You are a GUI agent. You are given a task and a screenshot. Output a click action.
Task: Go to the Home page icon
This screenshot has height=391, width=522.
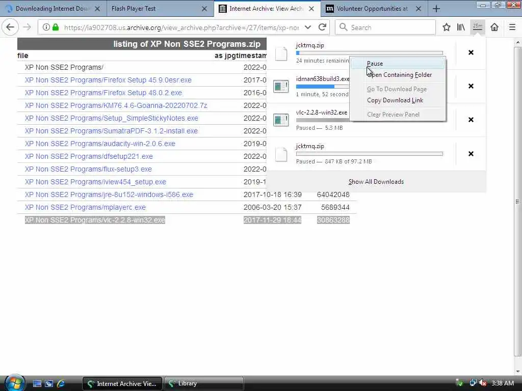494,27
